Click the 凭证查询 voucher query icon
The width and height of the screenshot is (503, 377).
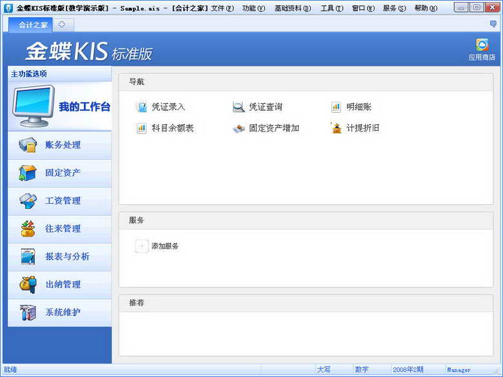(239, 107)
